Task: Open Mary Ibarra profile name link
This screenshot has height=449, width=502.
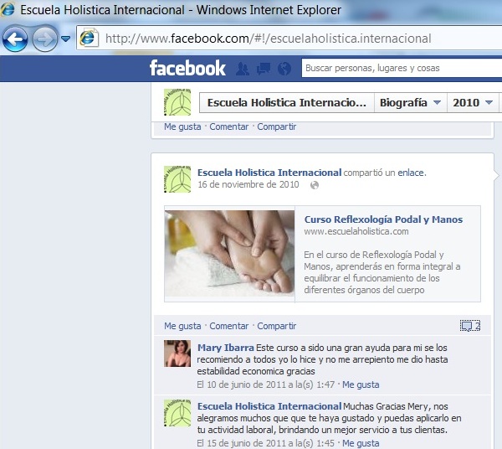Action: coord(225,348)
